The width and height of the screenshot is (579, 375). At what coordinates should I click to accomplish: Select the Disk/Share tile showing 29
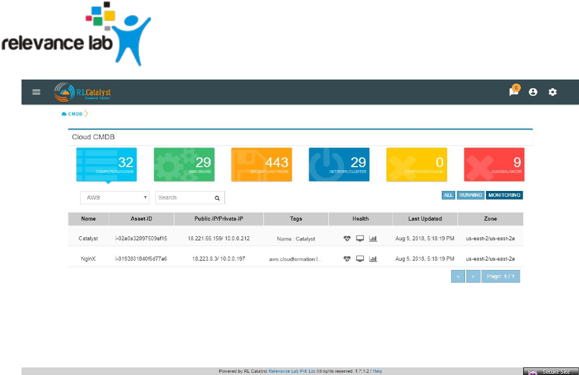pos(184,164)
